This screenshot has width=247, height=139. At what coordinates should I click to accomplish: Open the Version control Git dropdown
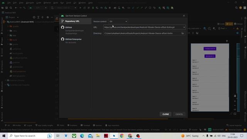(x=118, y=21)
